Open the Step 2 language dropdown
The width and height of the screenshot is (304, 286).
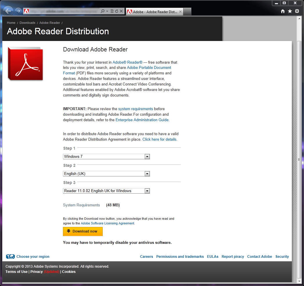coord(147,174)
